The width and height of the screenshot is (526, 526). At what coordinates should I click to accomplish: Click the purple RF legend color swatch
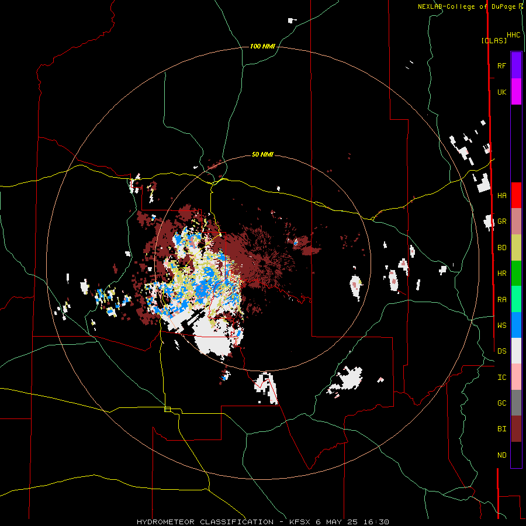(x=516, y=65)
